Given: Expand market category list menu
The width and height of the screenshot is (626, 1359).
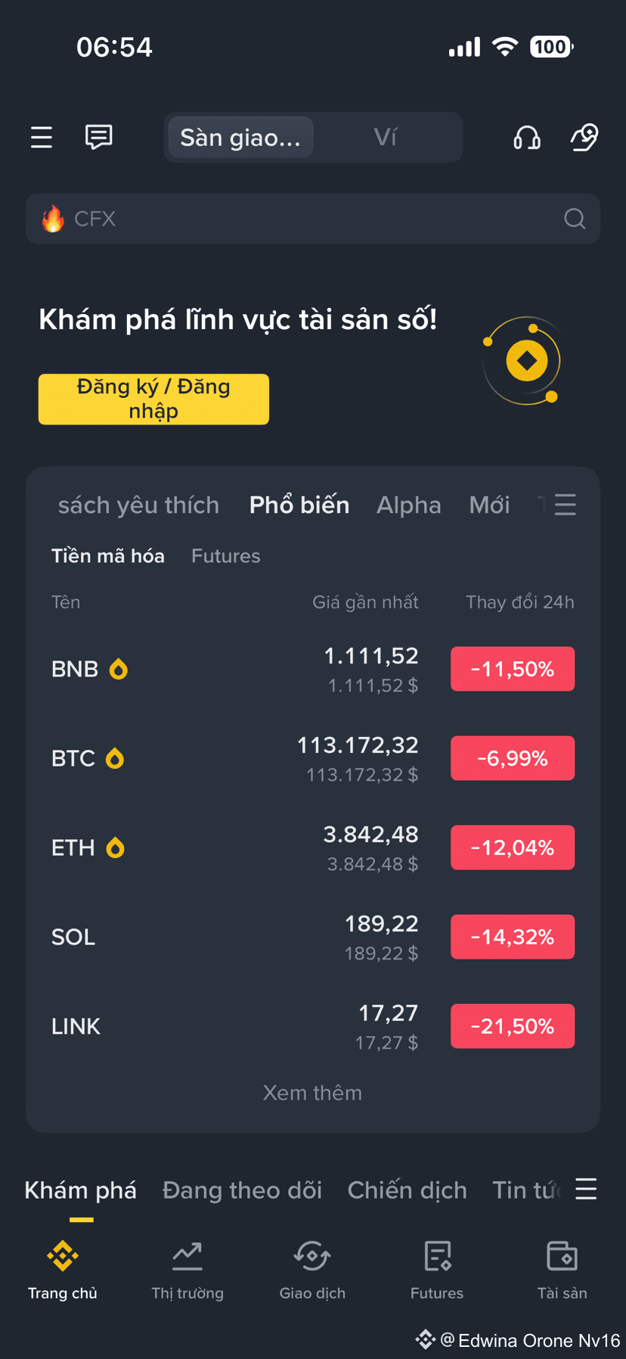Looking at the screenshot, I should pos(566,505).
